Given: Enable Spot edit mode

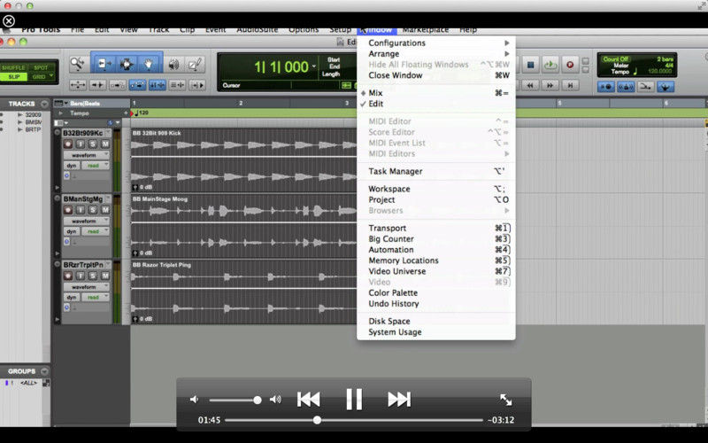Looking at the screenshot, I should point(41,68).
